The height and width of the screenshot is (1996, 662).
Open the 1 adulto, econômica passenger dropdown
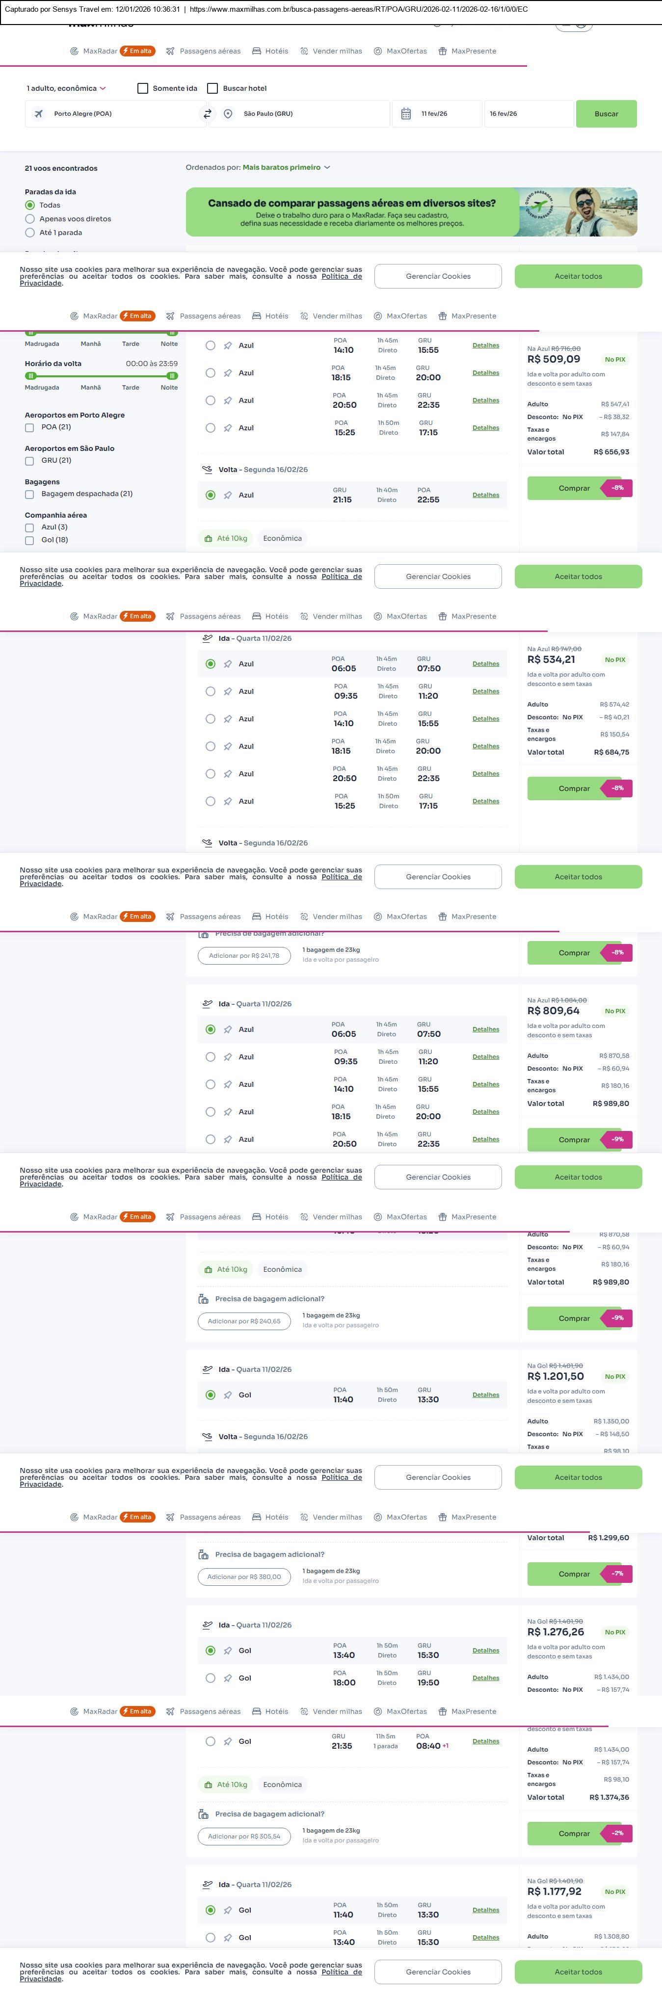(66, 88)
